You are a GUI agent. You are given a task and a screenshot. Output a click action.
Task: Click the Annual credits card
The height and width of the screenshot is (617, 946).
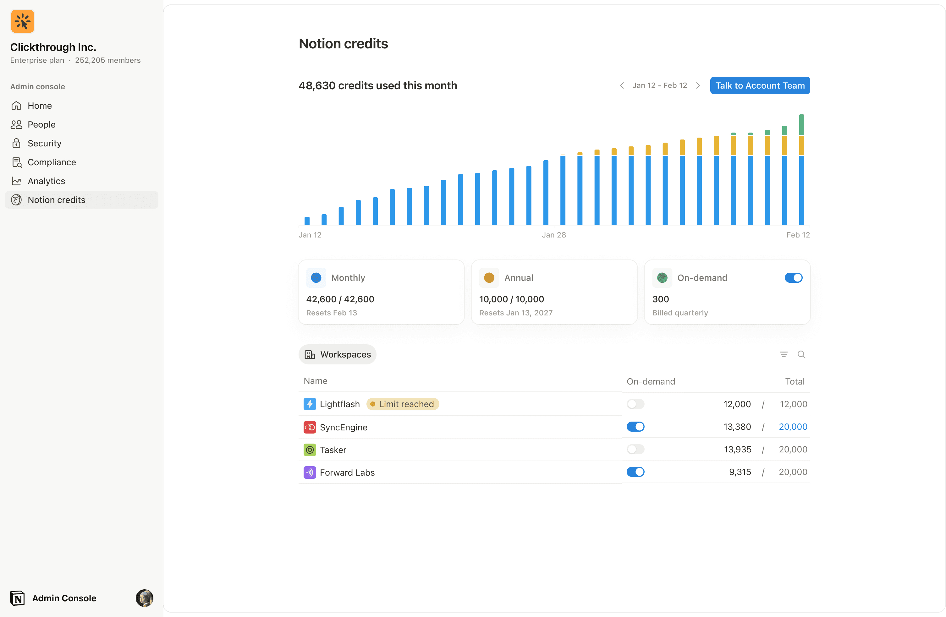point(554,292)
